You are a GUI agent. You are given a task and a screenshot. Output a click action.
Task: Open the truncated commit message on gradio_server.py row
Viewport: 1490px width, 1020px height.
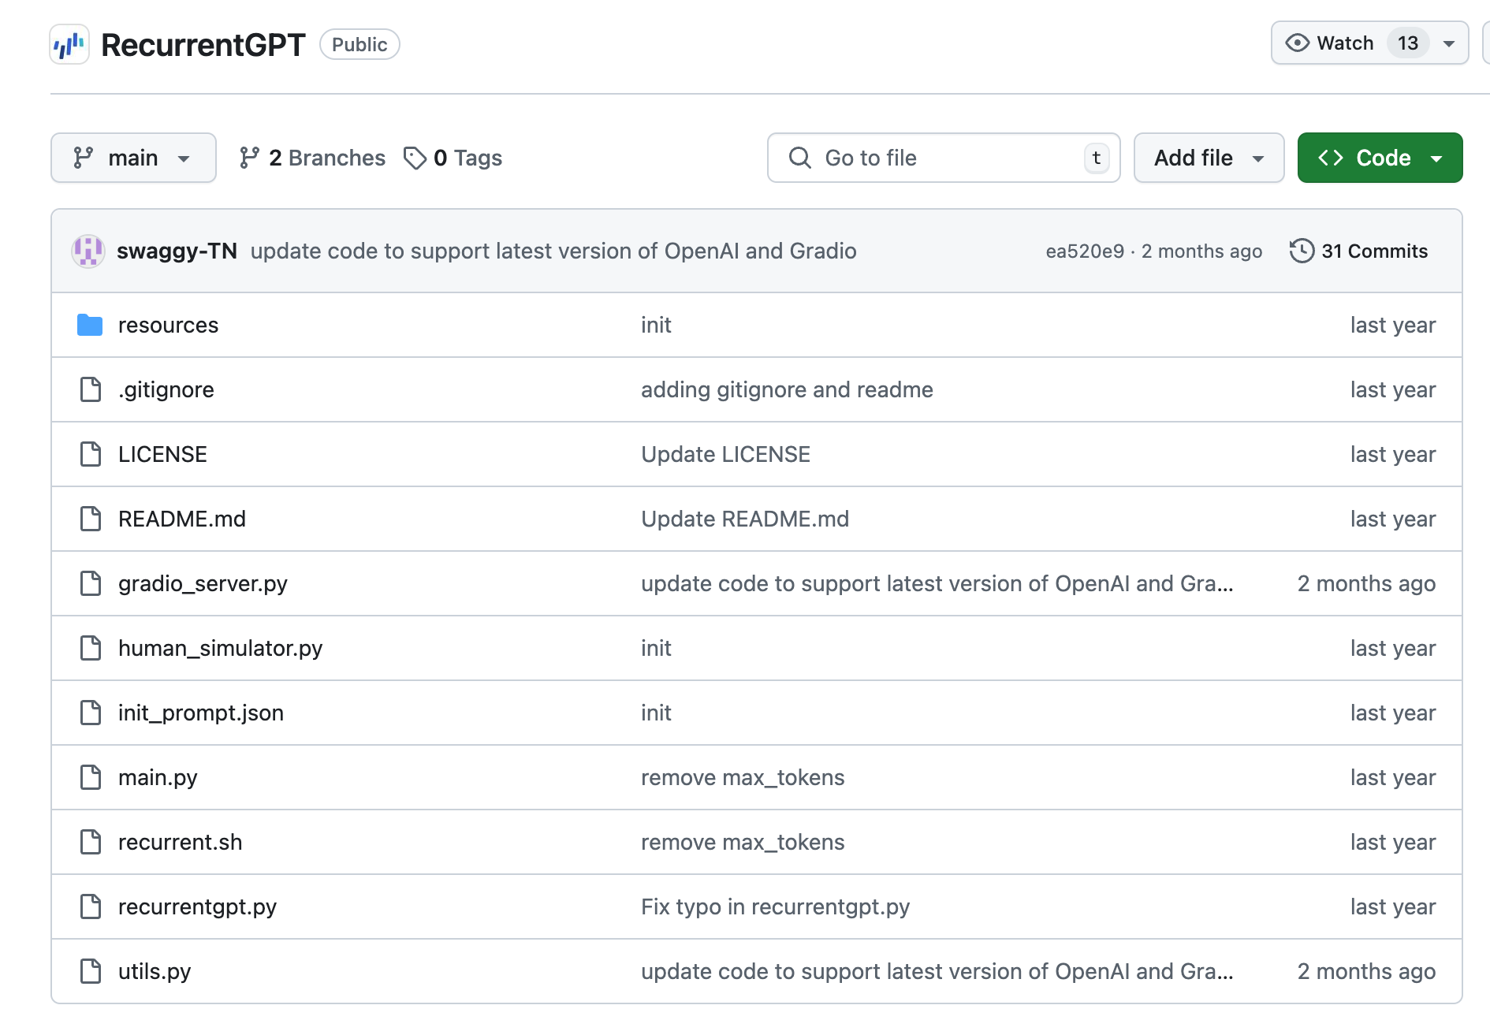point(937,583)
